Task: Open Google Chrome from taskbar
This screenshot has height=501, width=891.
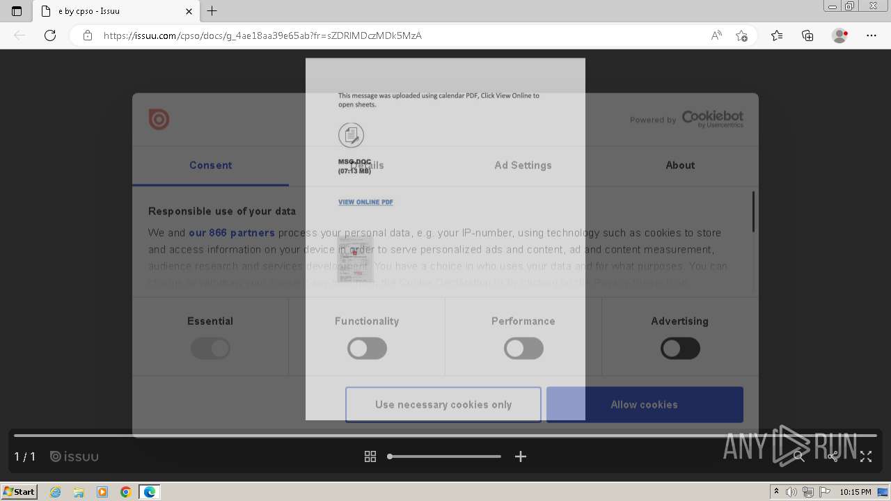Action: (x=126, y=492)
